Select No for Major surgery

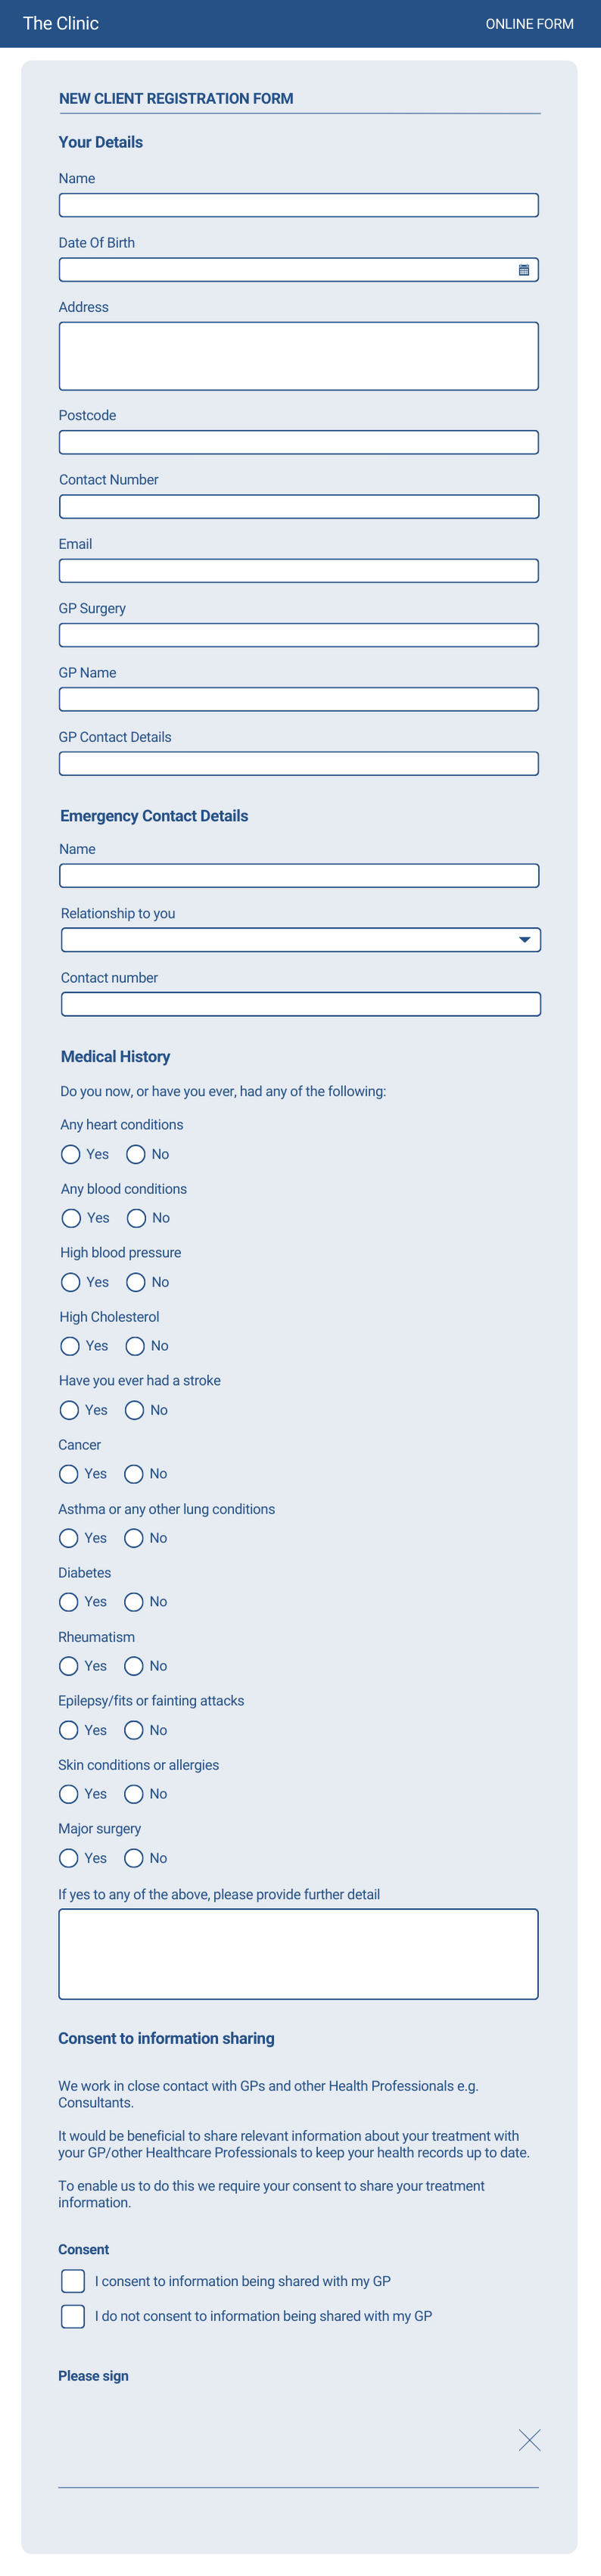pyautogui.click(x=134, y=1858)
